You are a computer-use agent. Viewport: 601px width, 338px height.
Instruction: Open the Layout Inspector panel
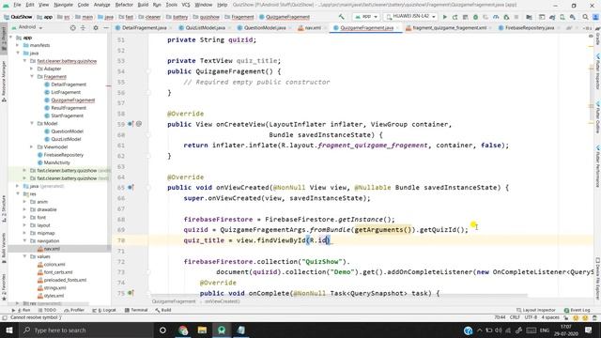(x=536, y=310)
